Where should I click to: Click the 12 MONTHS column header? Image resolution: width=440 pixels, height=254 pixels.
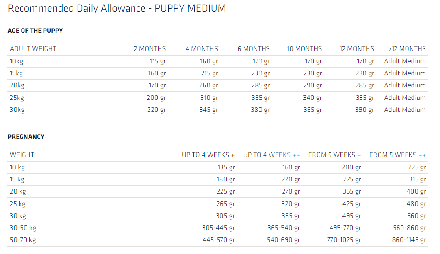tap(357, 49)
